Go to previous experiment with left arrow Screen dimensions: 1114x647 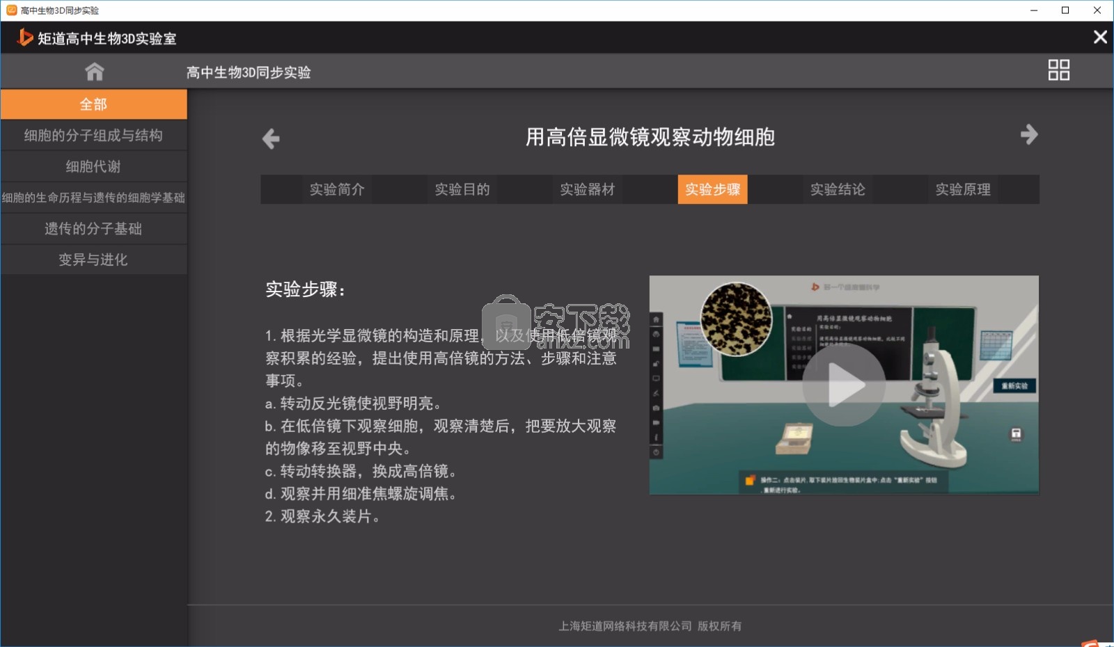coord(271,138)
